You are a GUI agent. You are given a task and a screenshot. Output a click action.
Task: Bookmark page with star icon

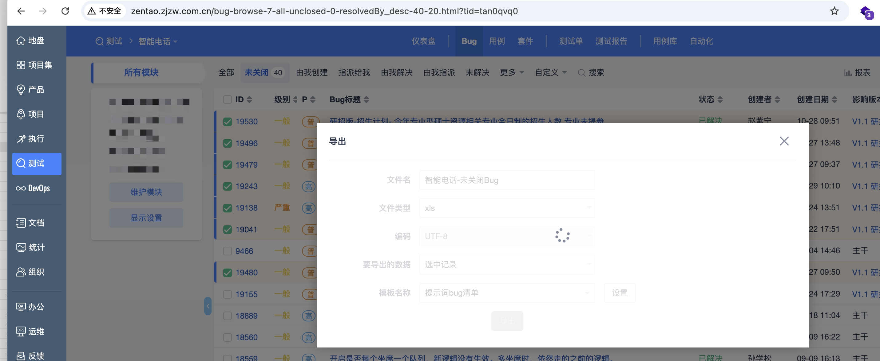pos(834,11)
